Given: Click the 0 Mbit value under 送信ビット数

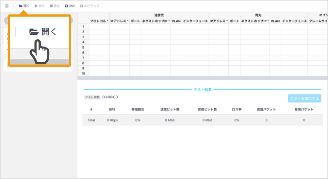Looking at the screenshot, I should [x=170, y=120].
